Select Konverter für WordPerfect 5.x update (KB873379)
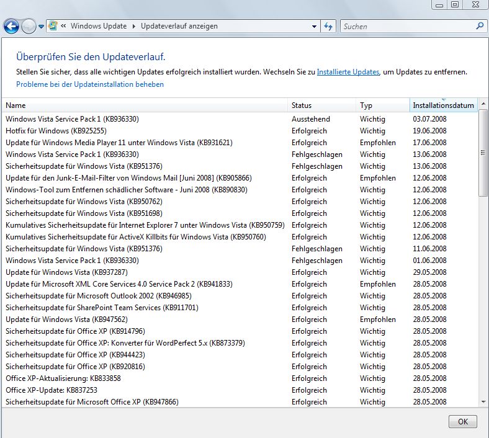489x438 pixels. [240, 343]
